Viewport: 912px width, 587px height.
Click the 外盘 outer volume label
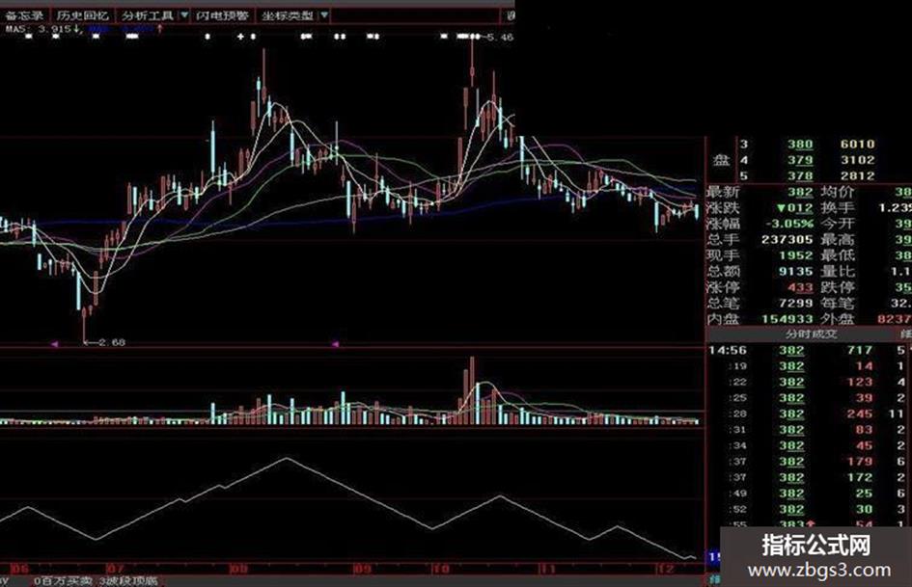838,319
